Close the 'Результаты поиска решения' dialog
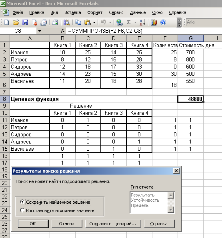Image resolution: width=222 pixels, height=238 pixels. pyautogui.click(x=176, y=171)
